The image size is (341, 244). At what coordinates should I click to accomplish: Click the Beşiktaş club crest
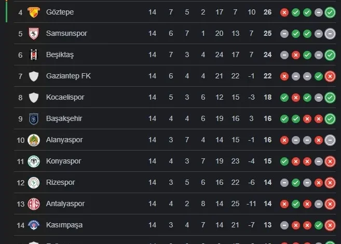(34, 55)
